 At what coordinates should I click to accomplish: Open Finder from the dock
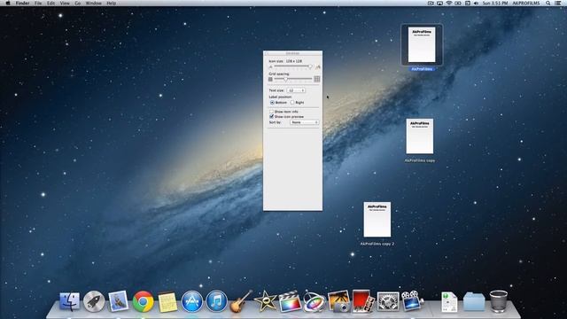click(x=69, y=301)
